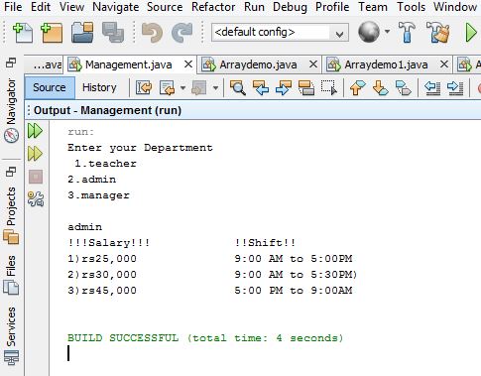481x376 pixels.
Task: Click the Forward navigation editor icon
Action: point(199,88)
